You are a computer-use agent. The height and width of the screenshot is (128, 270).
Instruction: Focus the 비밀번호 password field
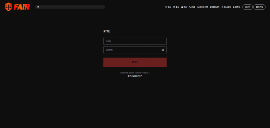tap(135, 50)
